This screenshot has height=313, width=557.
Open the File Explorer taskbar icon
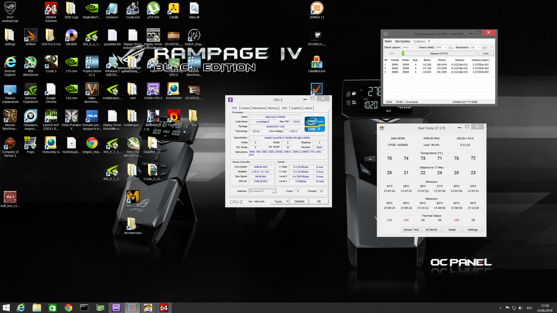(37, 308)
